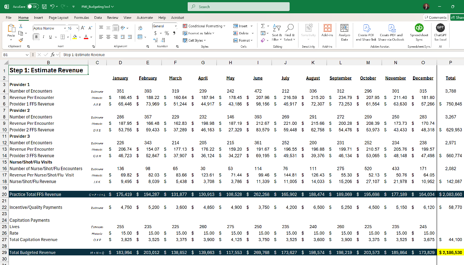Expand the fill color dropdown arrow
464x265 pixels.
(x=80, y=37)
